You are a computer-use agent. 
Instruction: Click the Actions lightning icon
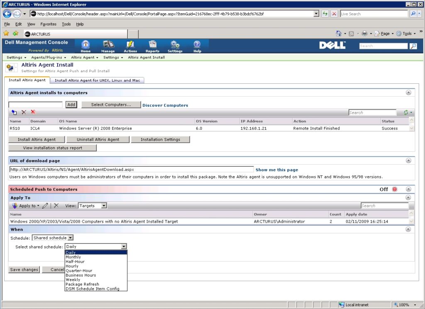point(130,46)
